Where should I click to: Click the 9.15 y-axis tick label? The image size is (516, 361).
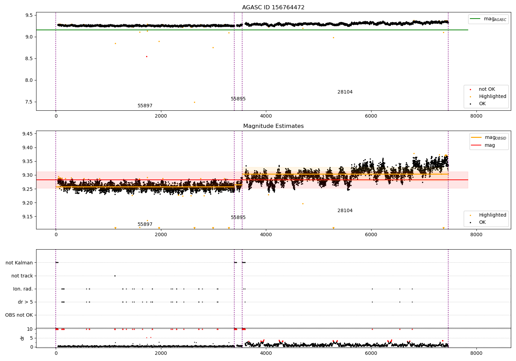click(28, 217)
